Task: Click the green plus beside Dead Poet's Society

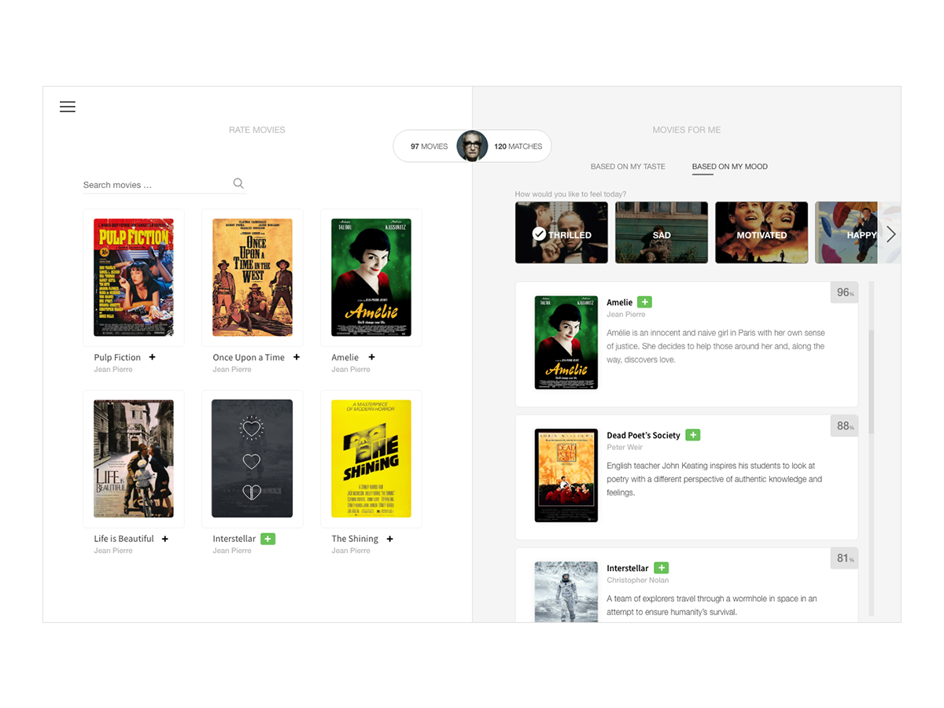Action: tap(692, 435)
